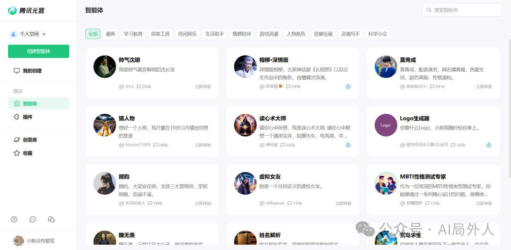The height and width of the screenshot is (250, 511).
Task: Select the 全部 category tab
Action: pos(93,34)
